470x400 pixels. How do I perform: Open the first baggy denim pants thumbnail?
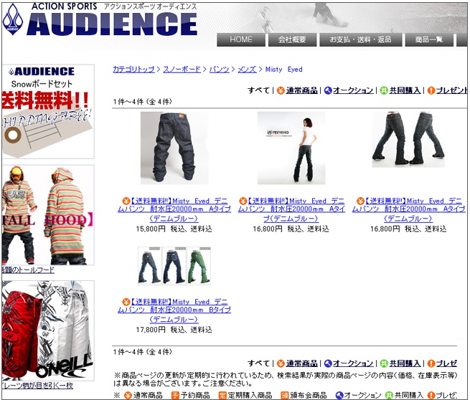pyautogui.click(x=174, y=148)
